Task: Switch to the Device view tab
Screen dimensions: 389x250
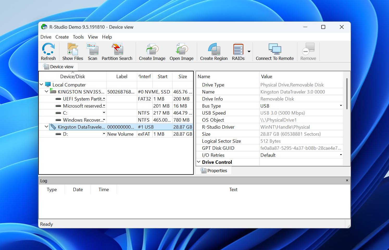Action: pyautogui.click(x=58, y=67)
